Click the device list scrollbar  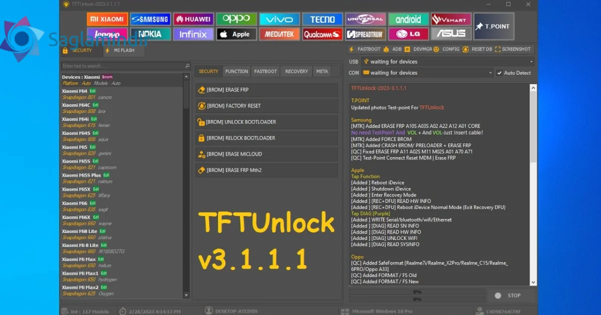[187, 186]
